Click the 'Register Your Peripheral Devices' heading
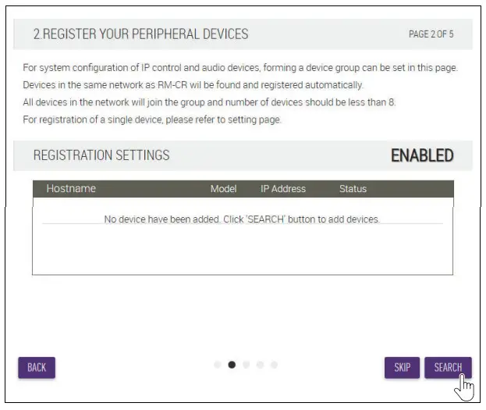Viewport: 486px width, 410px height. 140,34
